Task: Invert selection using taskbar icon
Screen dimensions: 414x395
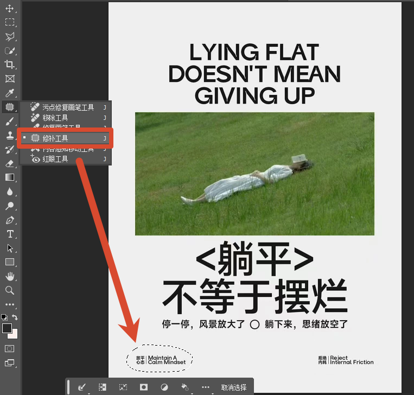Action: (x=164, y=387)
